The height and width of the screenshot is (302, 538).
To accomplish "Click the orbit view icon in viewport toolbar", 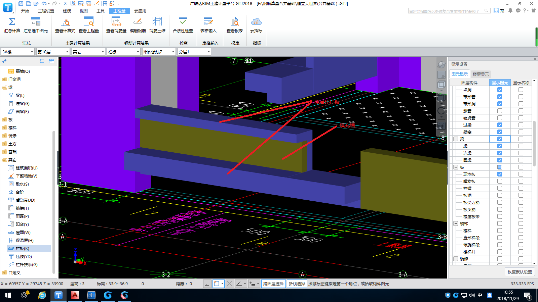I will (441, 64).
